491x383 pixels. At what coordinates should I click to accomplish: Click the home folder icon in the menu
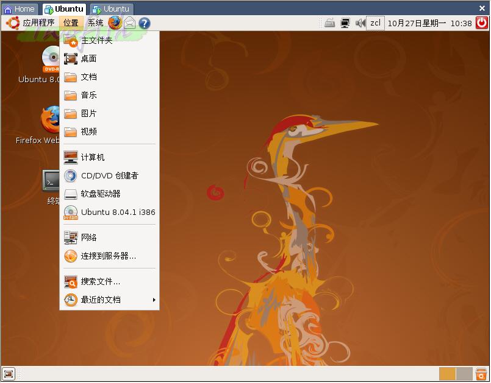pyautogui.click(x=71, y=41)
